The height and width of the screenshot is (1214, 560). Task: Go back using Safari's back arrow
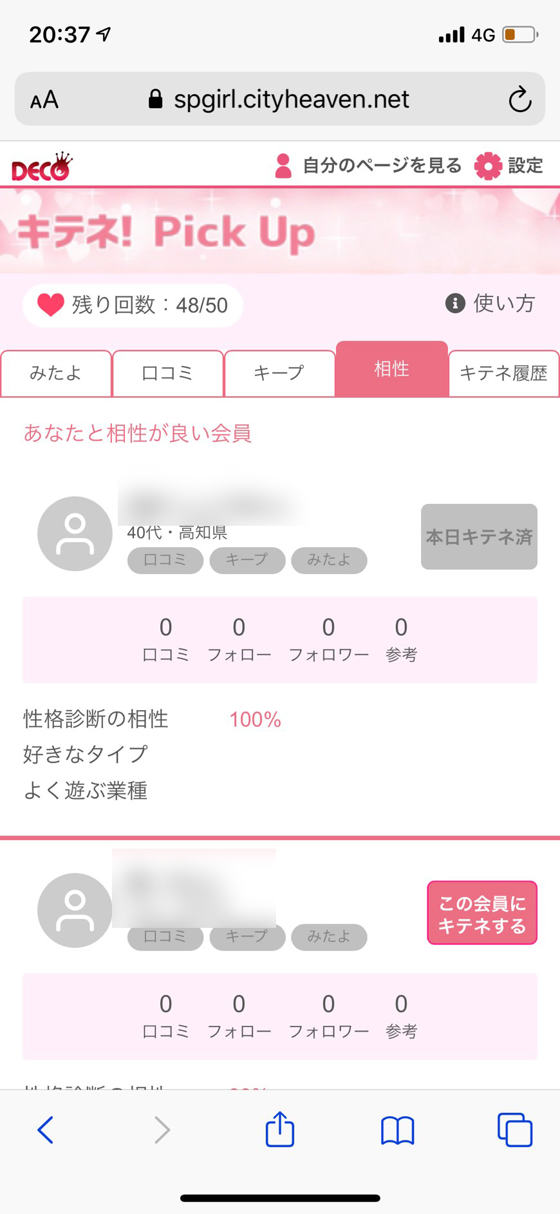coord(45,1130)
